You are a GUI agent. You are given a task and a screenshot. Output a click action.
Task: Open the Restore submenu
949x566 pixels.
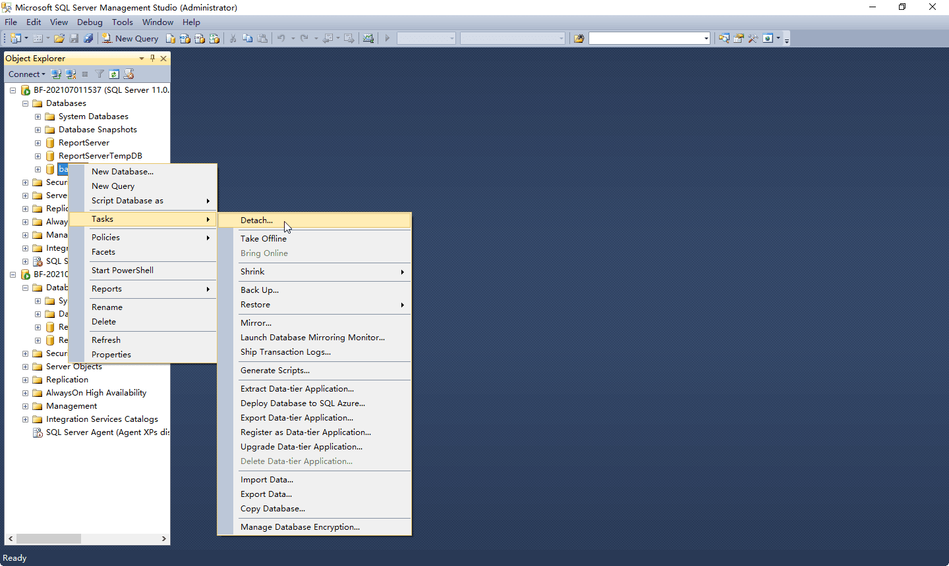tap(314, 305)
